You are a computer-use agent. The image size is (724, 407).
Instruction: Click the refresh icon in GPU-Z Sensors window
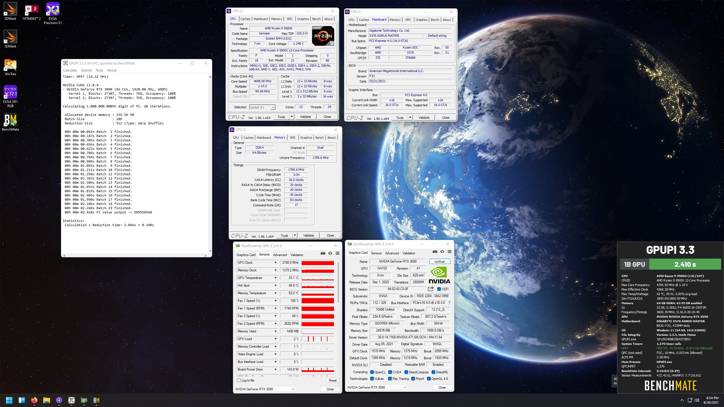tap(330, 253)
